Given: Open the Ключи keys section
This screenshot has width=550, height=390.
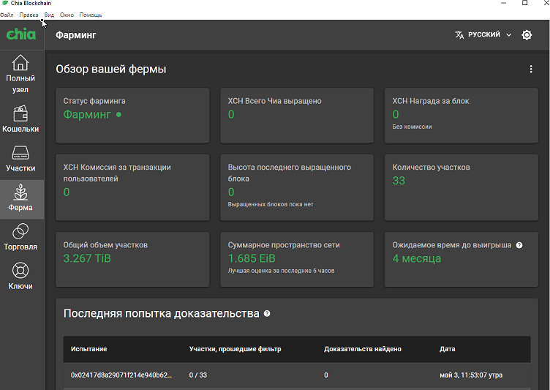Looking at the screenshot, I should click(20, 277).
